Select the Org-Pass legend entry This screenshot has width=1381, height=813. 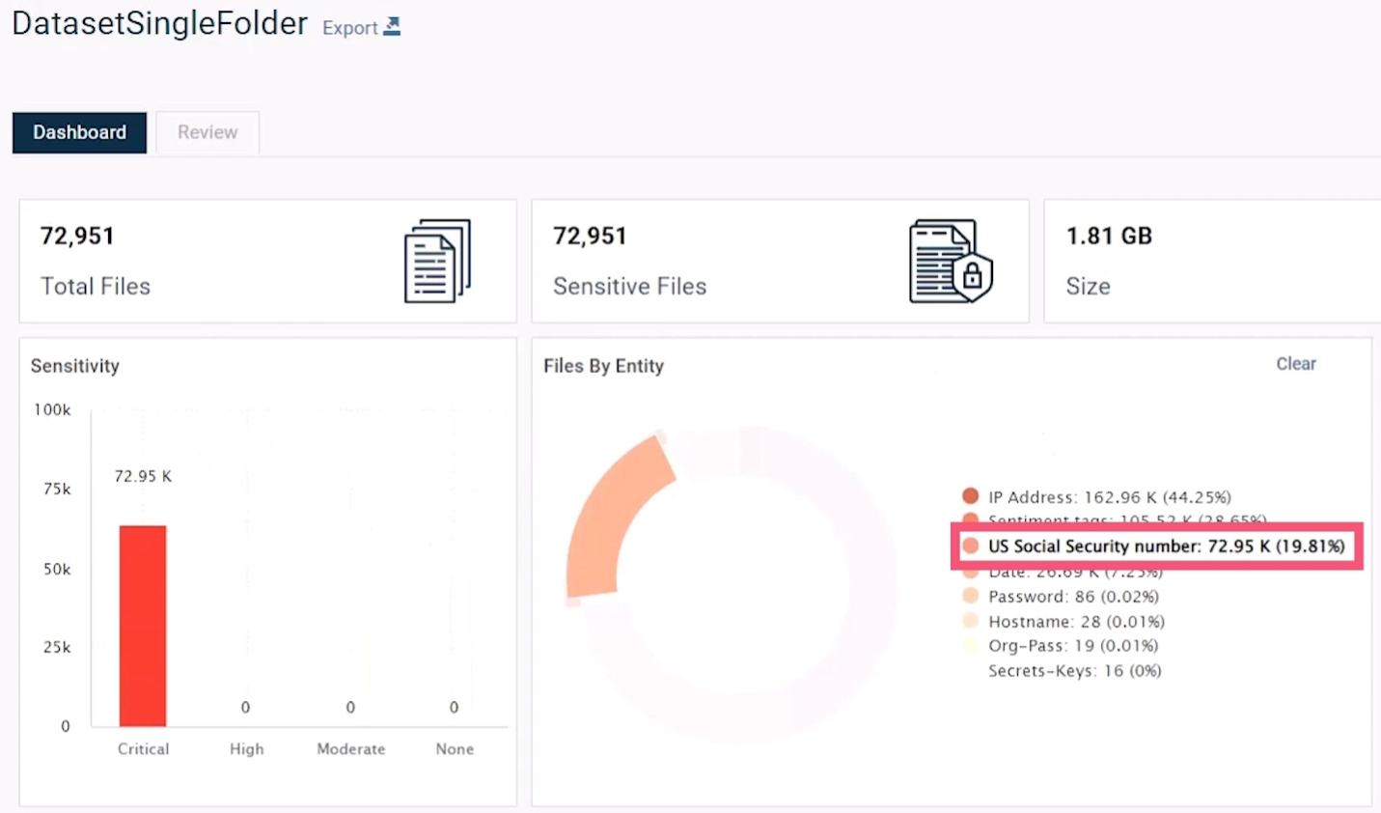coord(1072,646)
